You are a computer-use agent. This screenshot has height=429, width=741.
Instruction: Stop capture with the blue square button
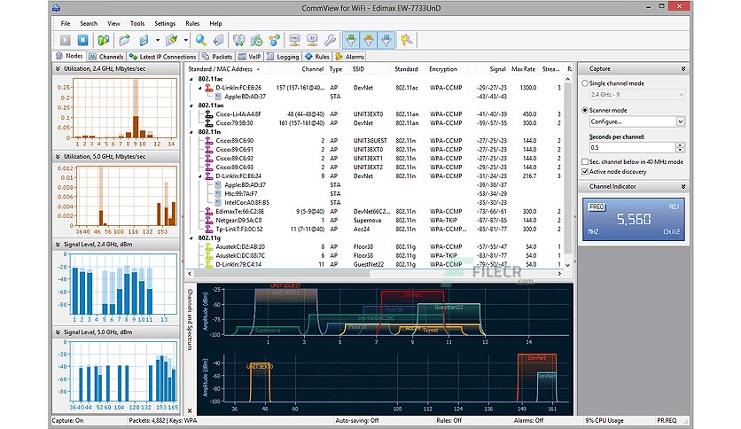pos(82,41)
